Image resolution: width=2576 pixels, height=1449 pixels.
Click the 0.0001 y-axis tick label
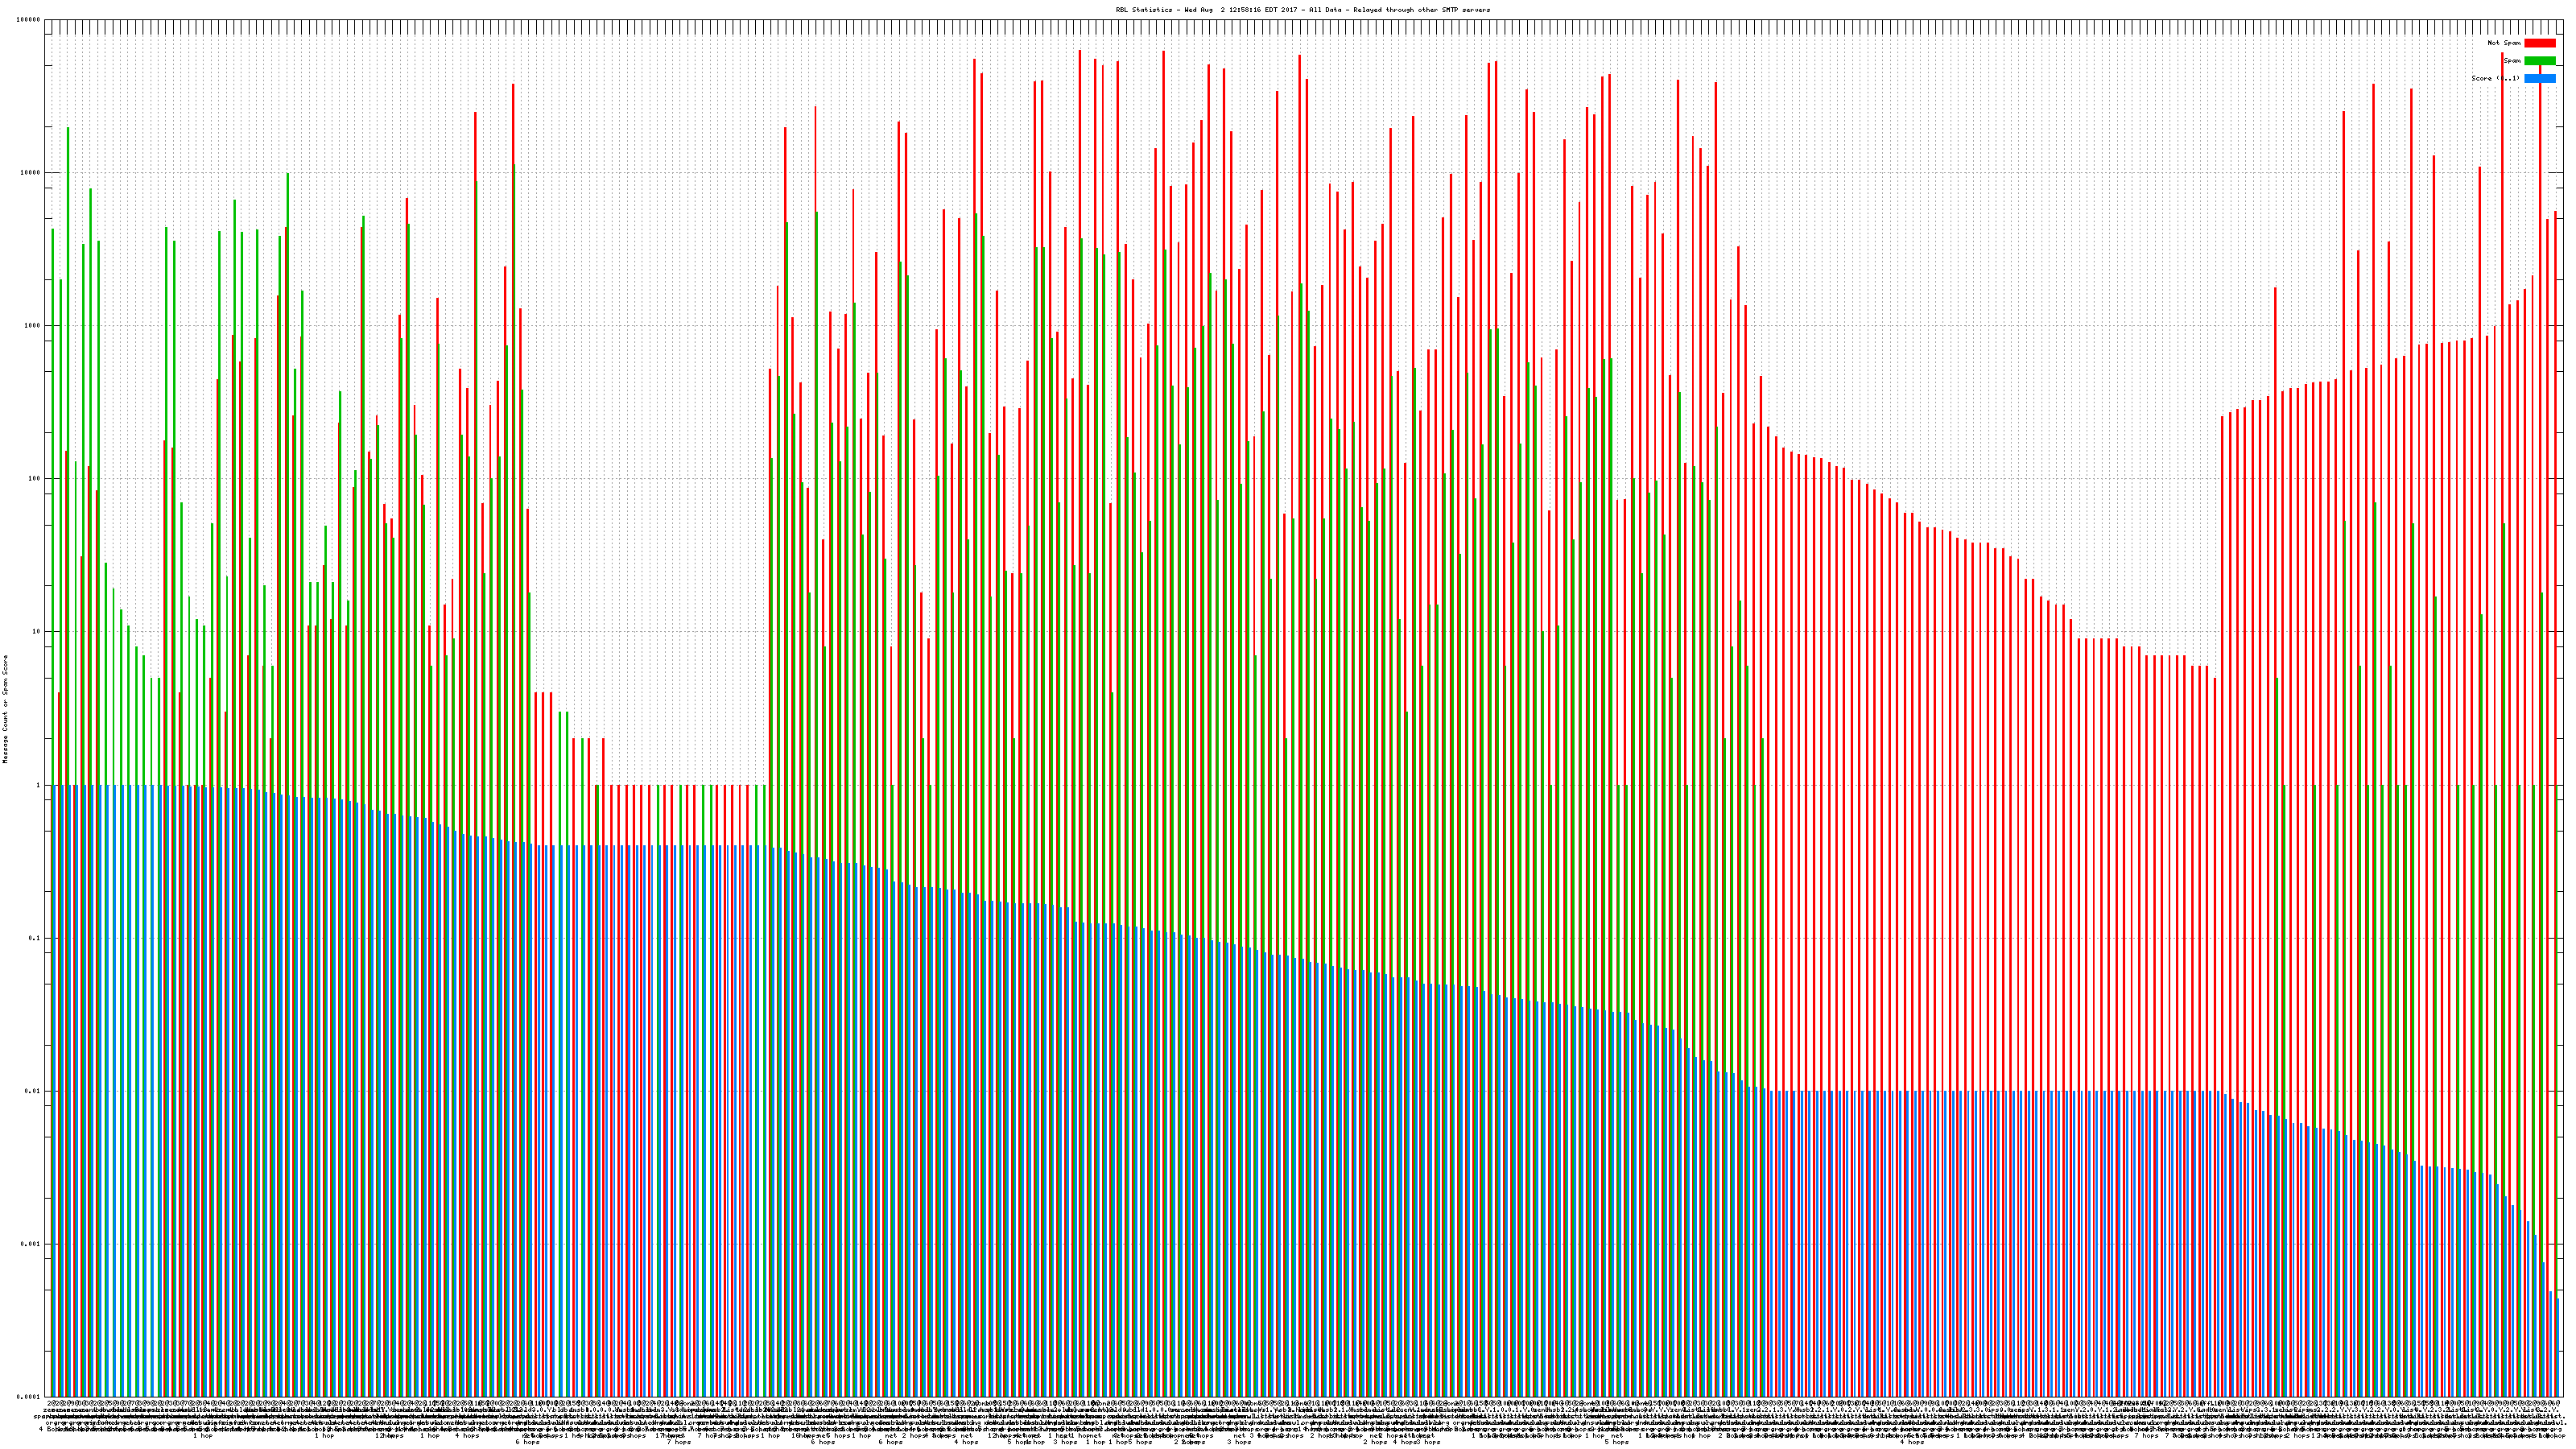point(29,1397)
